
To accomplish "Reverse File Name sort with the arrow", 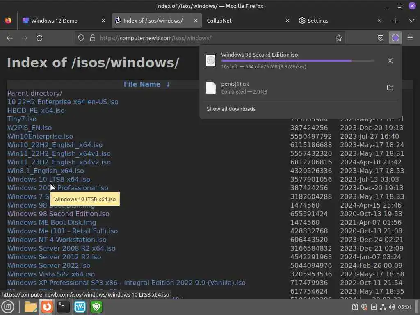I will click(x=168, y=84).
